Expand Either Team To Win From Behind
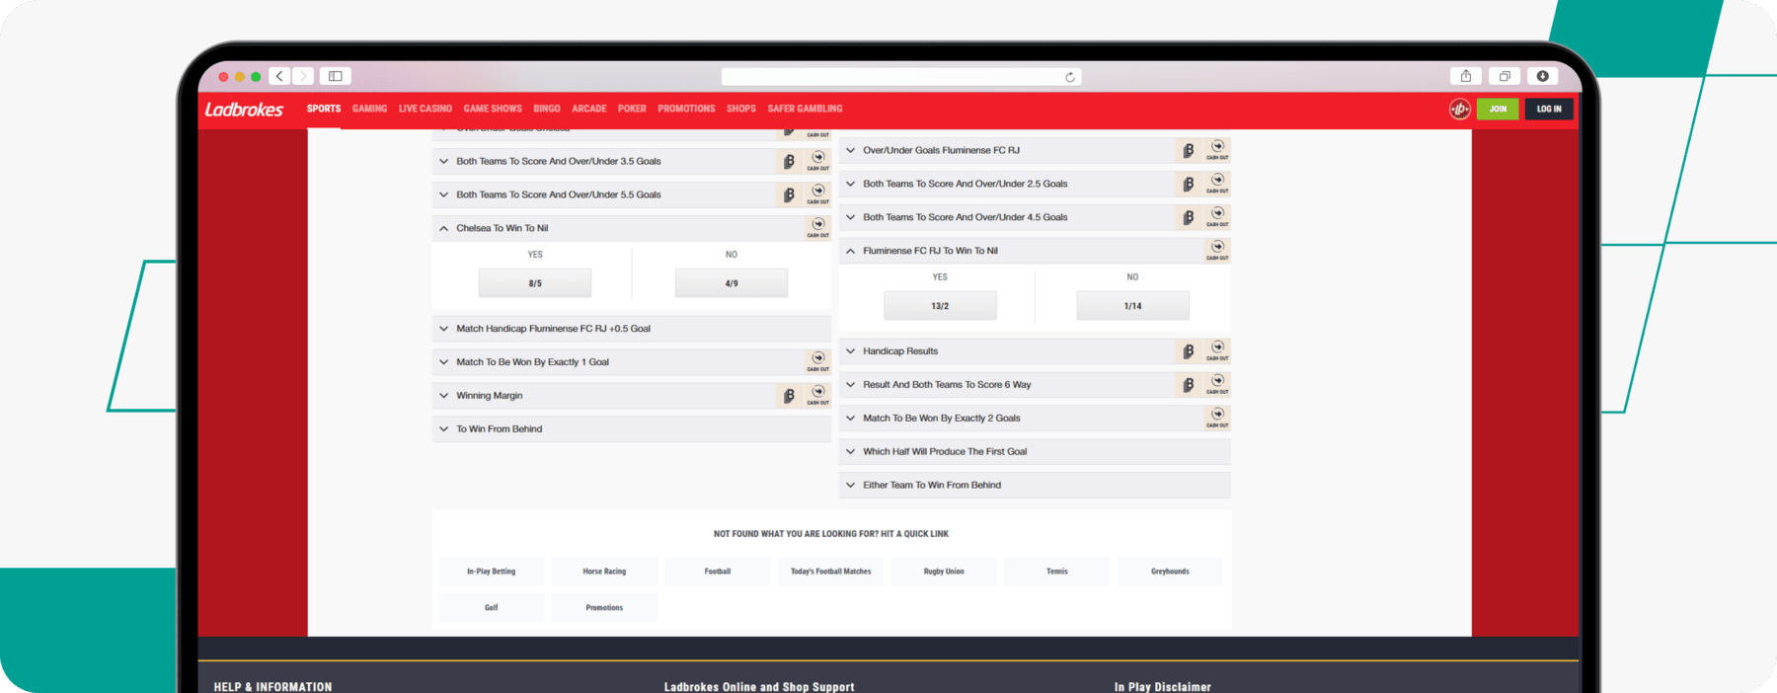The image size is (1777, 693). 1035,485
